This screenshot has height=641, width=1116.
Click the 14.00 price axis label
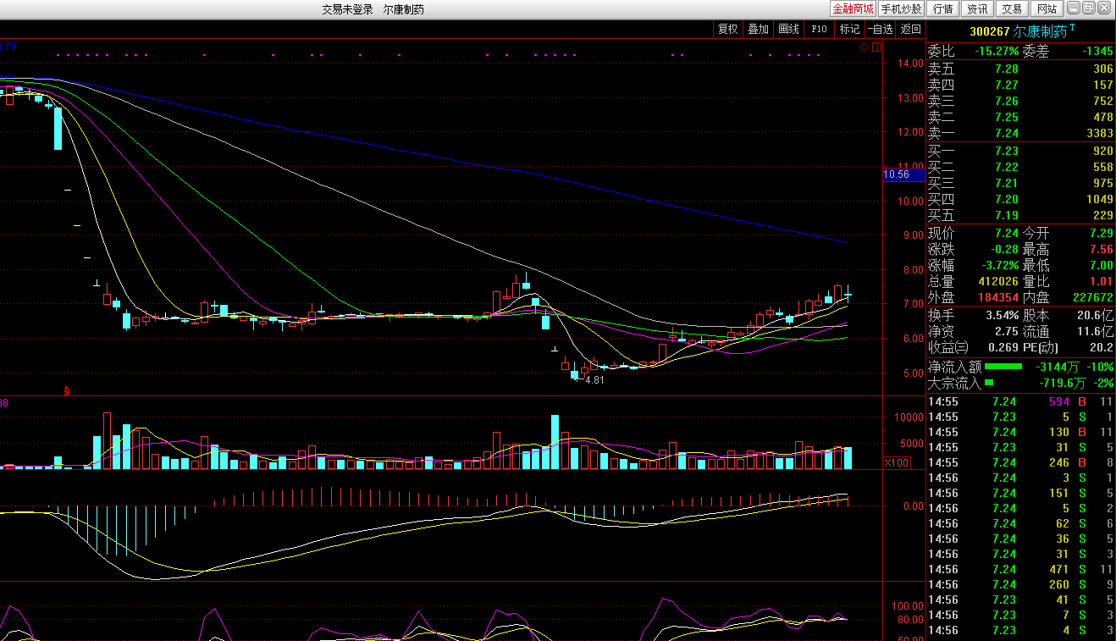[x=911, y=63]
